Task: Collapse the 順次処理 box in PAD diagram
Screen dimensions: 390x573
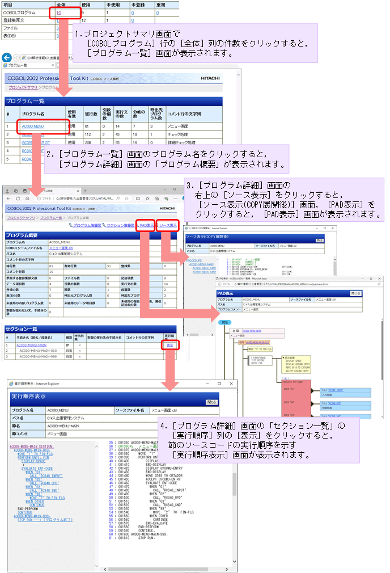Action: (x=283, y=358)
